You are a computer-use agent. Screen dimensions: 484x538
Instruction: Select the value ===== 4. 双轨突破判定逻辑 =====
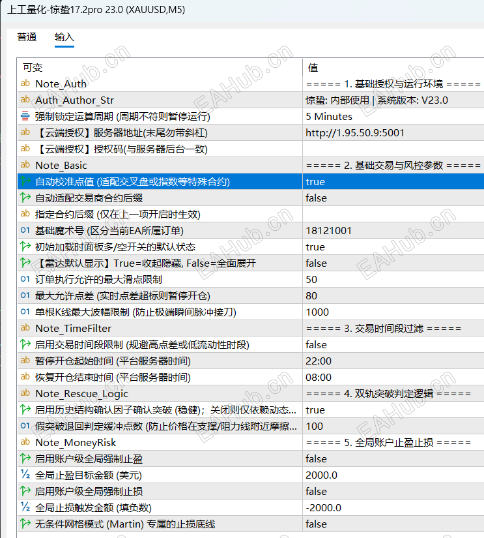[x=388, y=393]
